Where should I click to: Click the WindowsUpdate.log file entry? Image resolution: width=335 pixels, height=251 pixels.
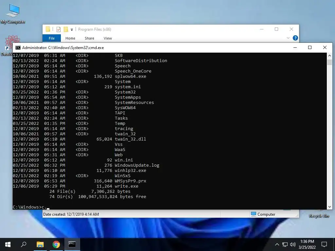coord(137,165)
